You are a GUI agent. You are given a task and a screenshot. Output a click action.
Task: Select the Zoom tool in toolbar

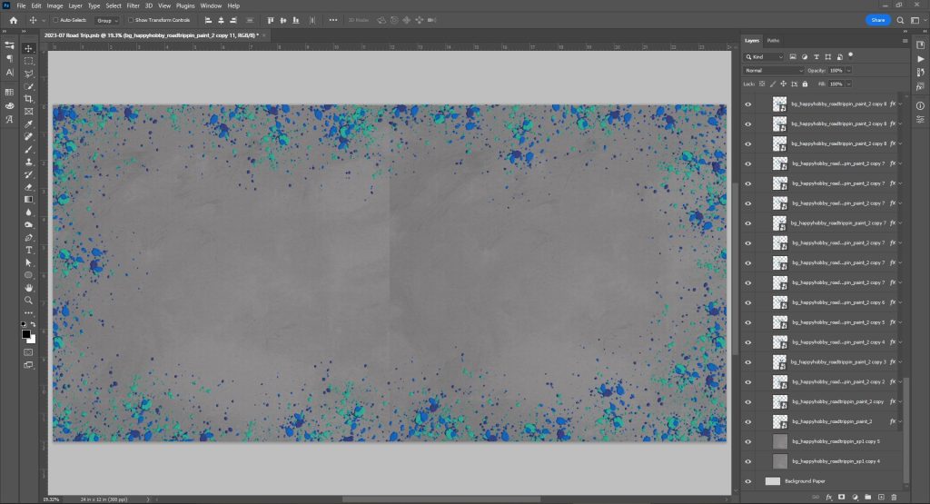pyautogui.click(x=29, y=300)
